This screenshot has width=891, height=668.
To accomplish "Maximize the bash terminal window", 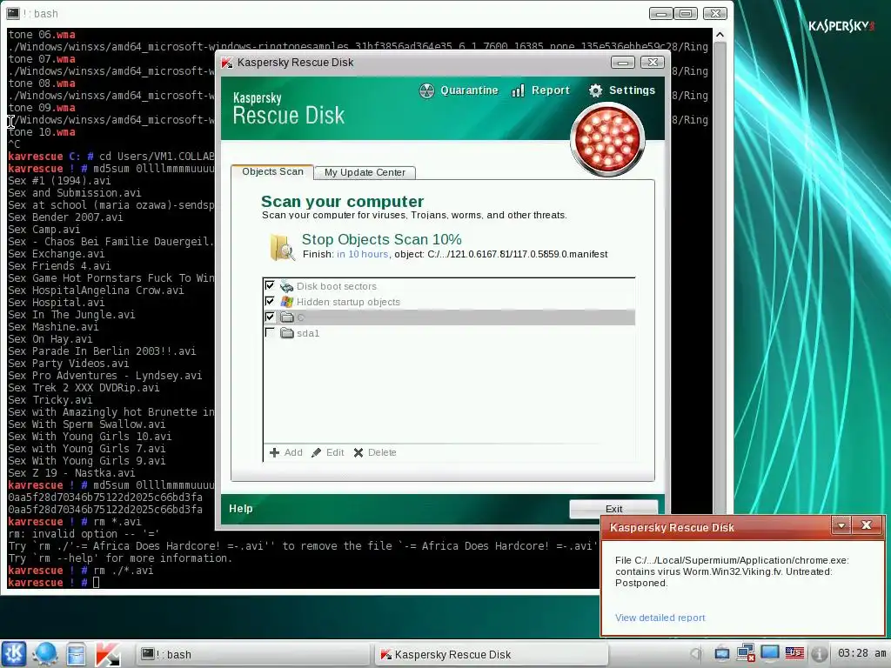I will 686,13.
